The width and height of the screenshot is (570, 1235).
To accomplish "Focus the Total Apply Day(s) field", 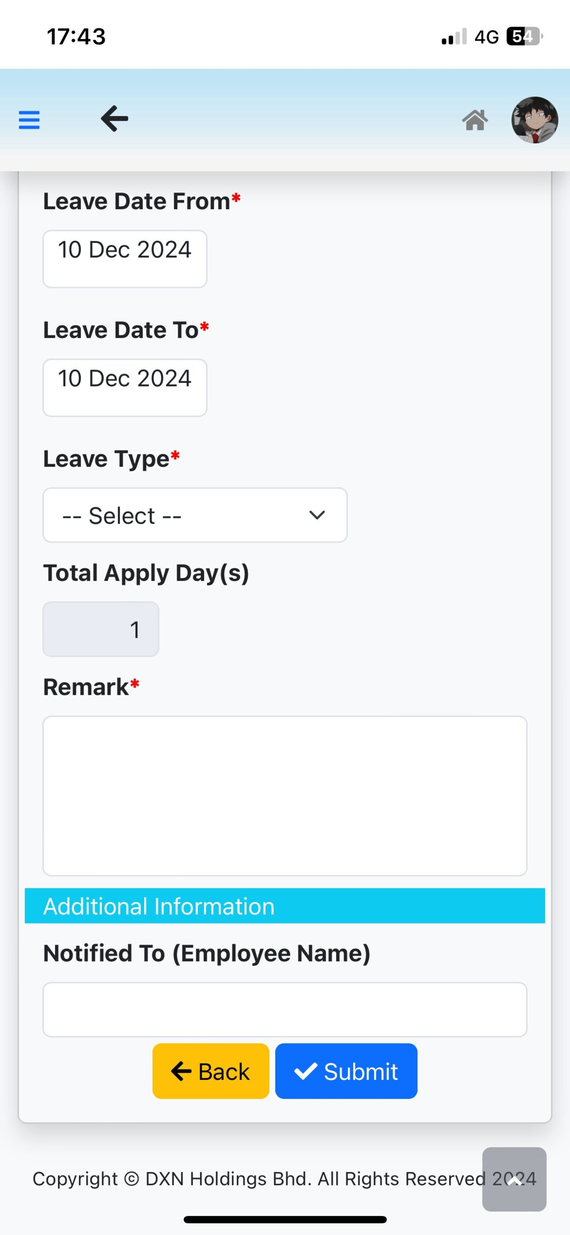I will tap(101, 629).
